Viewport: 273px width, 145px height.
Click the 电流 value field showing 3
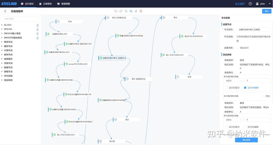coord(257,81)
